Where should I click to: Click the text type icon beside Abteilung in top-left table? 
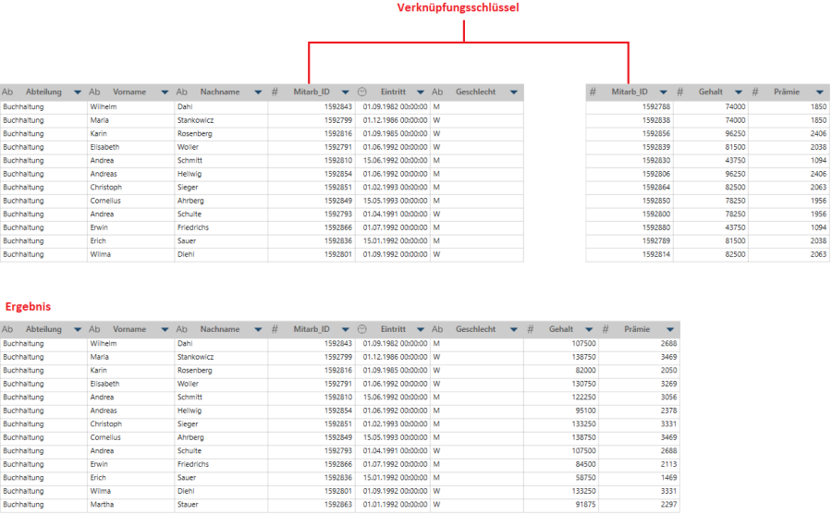(x=7, y=92)
